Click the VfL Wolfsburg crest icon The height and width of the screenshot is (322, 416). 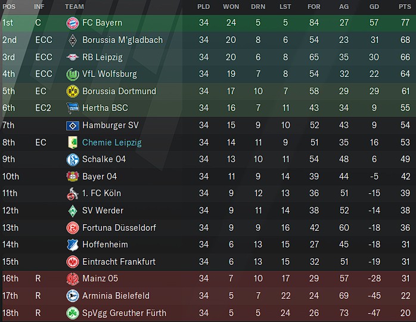(73, 74)
